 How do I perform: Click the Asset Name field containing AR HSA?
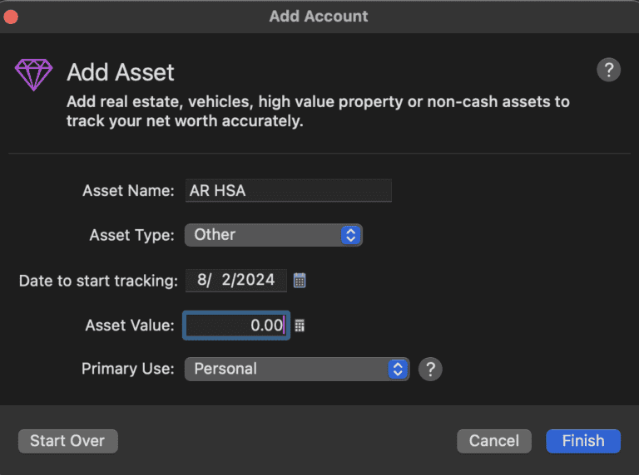289,190
